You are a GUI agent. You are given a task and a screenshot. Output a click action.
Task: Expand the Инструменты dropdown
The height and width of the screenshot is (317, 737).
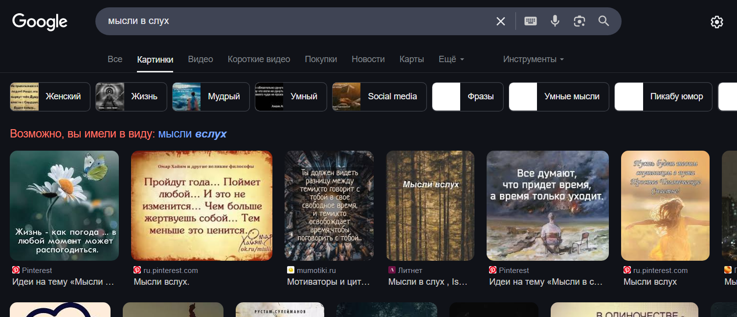(x=534, y=59)
